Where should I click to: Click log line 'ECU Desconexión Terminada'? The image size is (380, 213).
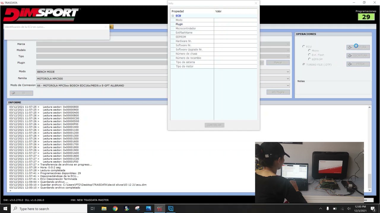pos(59,179)
